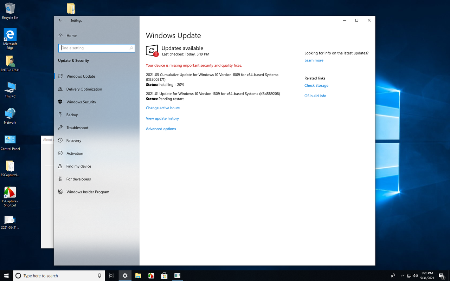The image size is (450, 281).
Task: Select the 2021-05-31 file on desktop
Action: pyautogui.click(x=10, y=222)
